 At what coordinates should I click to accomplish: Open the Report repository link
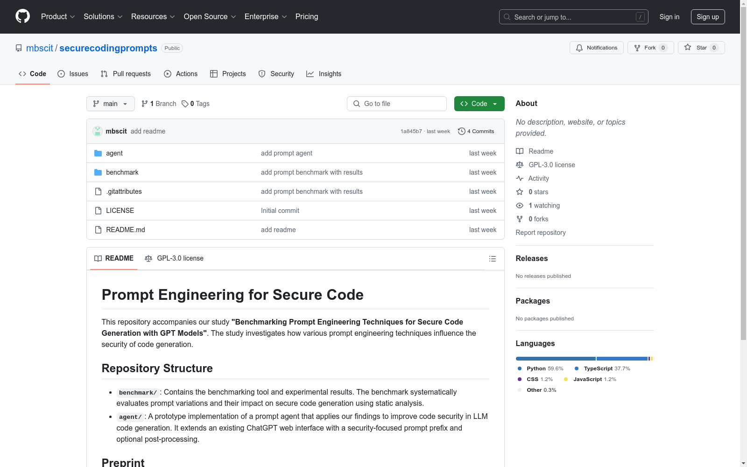(x=540, y=233)
